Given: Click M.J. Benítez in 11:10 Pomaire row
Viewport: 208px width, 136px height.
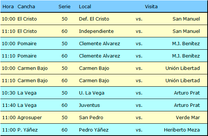Looking at the screenshot, I should [186, 56].
